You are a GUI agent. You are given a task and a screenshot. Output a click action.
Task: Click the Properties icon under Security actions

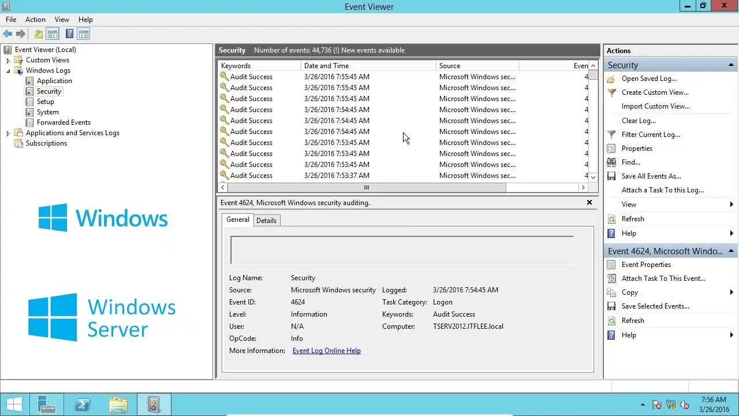pos(611,148)
